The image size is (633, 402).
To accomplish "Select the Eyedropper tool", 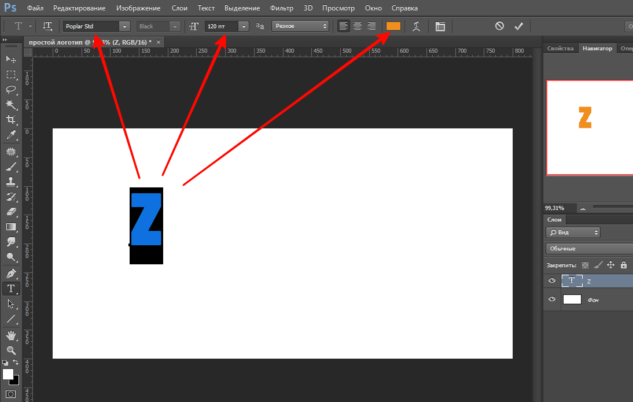I will (11, 135).
